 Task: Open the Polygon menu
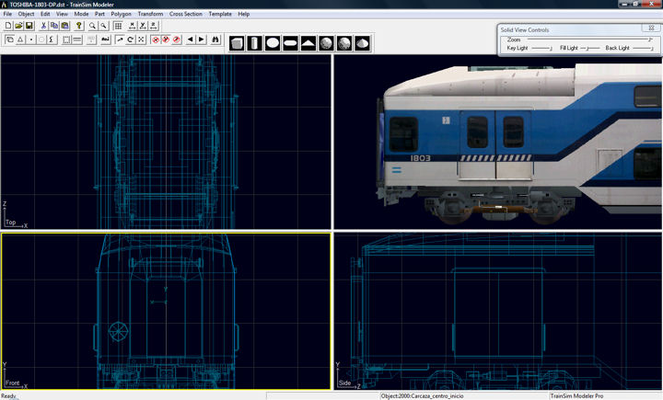point(121,15)
